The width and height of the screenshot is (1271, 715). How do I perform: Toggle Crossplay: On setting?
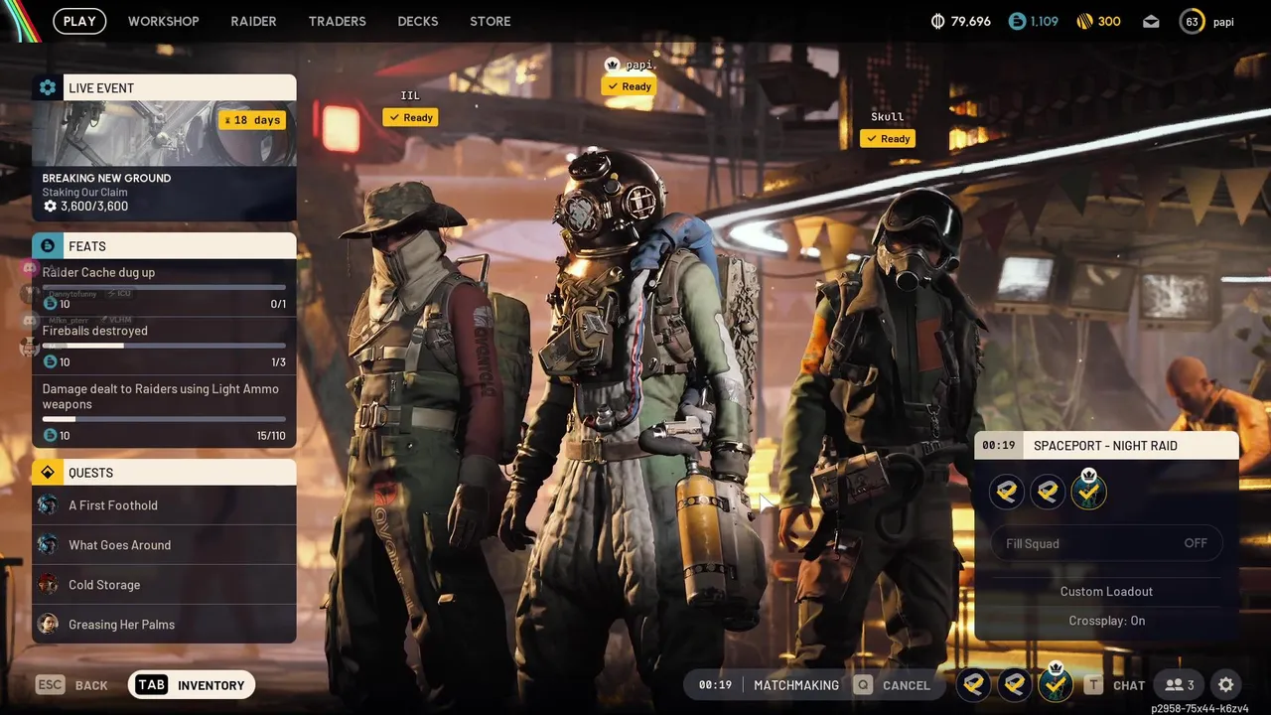tap(1106, 621)
